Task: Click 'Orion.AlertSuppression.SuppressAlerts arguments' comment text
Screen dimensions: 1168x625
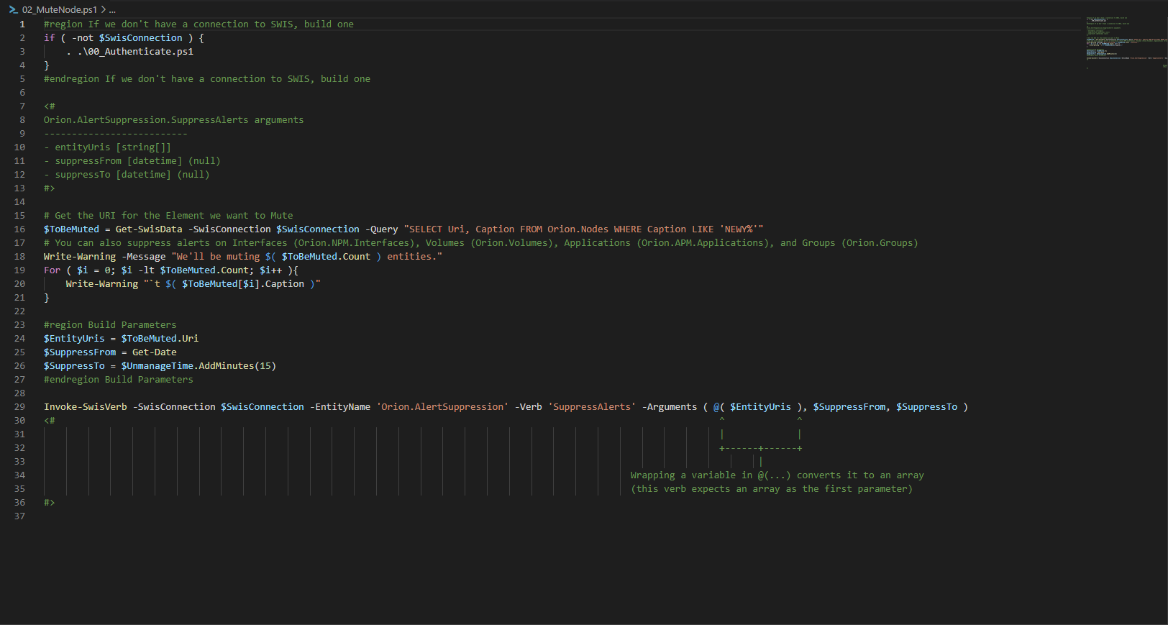Action: point(173,120)
